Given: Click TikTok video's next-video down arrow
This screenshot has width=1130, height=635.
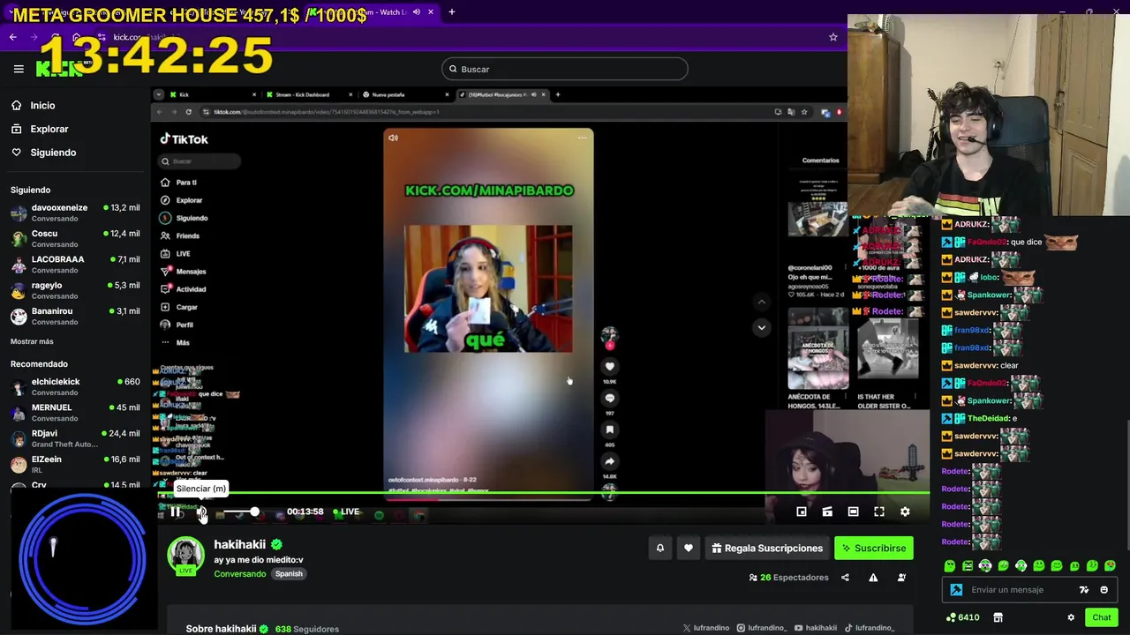Looking at the screenshot, I should (761, 327).
